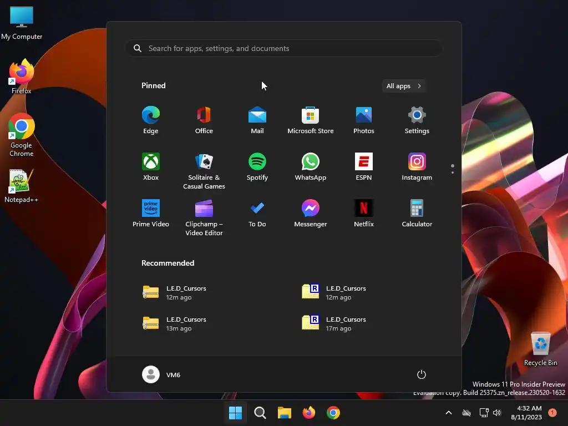Select Google Chrome desktop shortcut
568x426 pixels.
click(22, 135)
